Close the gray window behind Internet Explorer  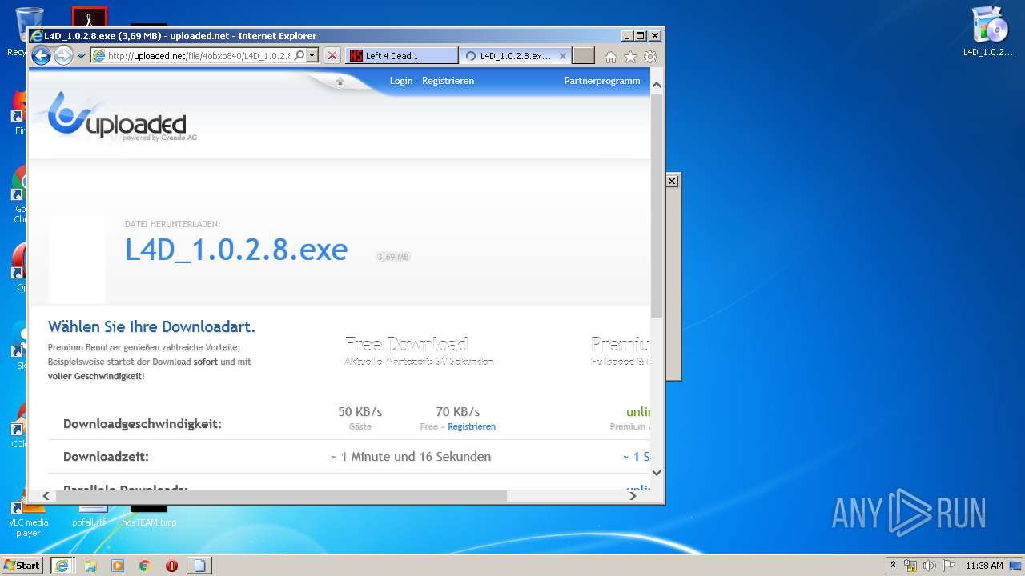[x=672, y=182]
